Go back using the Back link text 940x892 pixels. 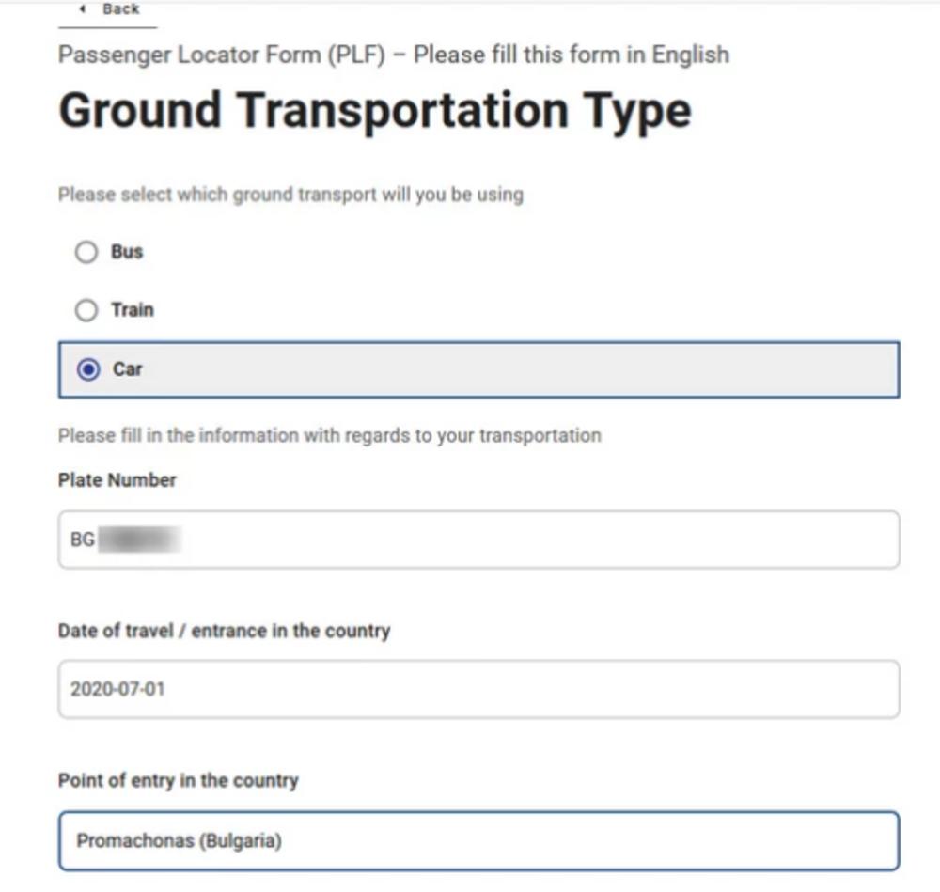click(121, 9)
